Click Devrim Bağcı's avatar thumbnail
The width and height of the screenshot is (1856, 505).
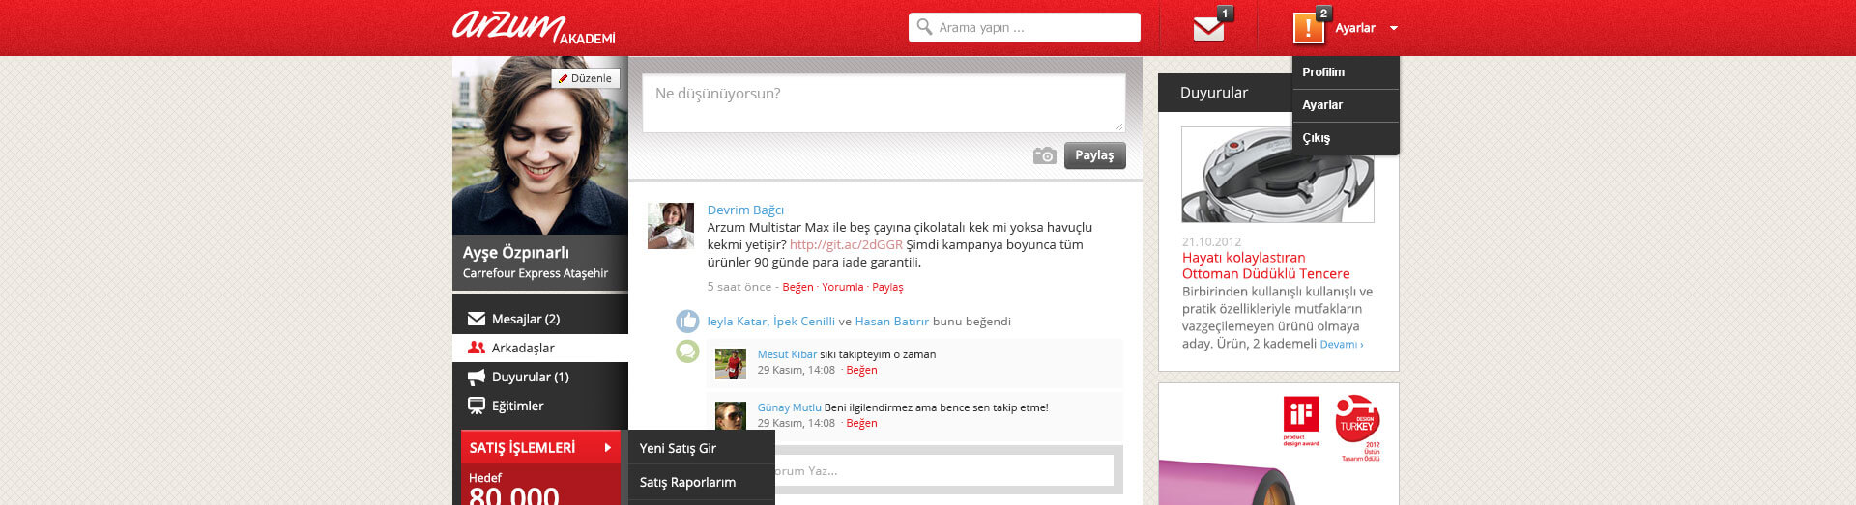pos(671,226)
